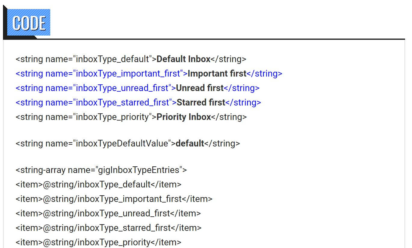Click the item line @string/inboxType_important_first

pyautogui.click(x=114, y=199)
